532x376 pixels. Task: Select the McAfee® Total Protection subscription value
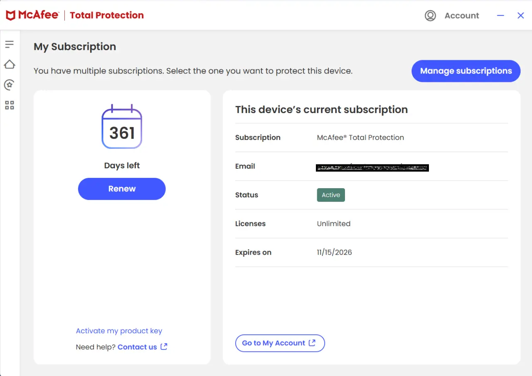[360, 138]
